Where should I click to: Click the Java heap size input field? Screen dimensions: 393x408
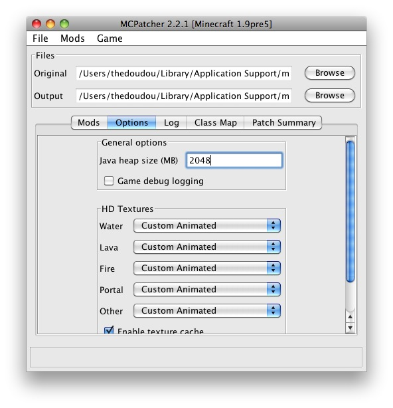point(234,160)
